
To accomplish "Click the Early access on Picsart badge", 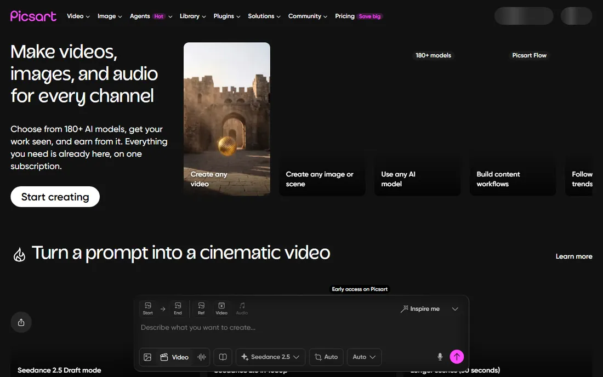I will [360, 289].
